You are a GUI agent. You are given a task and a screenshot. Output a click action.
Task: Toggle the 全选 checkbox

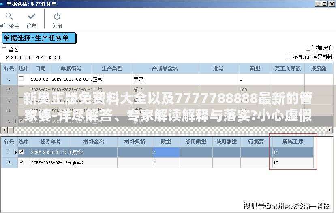coord(4,50)
